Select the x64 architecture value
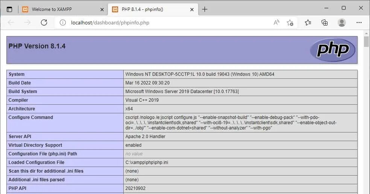Image resolution: width=370 pixels, height=194 pixels. 129,109
